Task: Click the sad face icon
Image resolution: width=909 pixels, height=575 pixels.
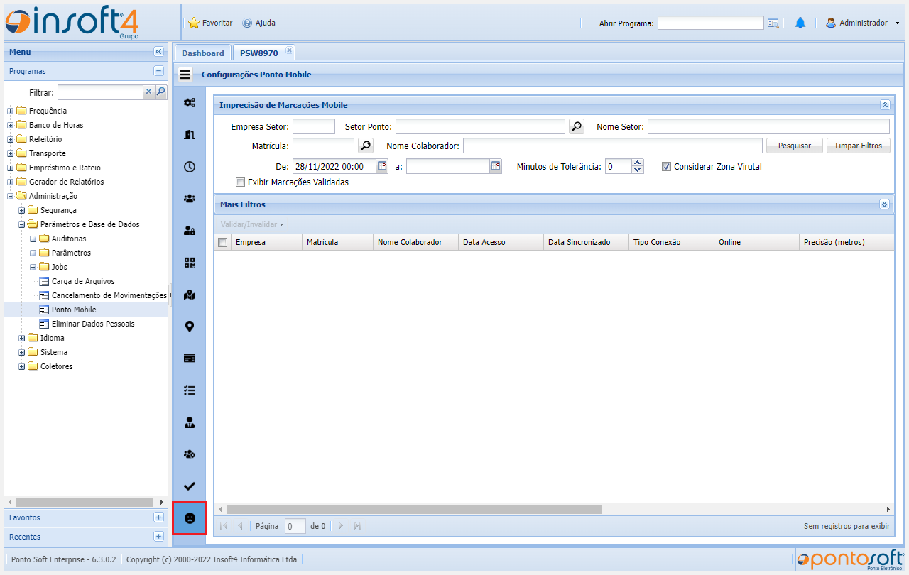Action: coord(190,518)
